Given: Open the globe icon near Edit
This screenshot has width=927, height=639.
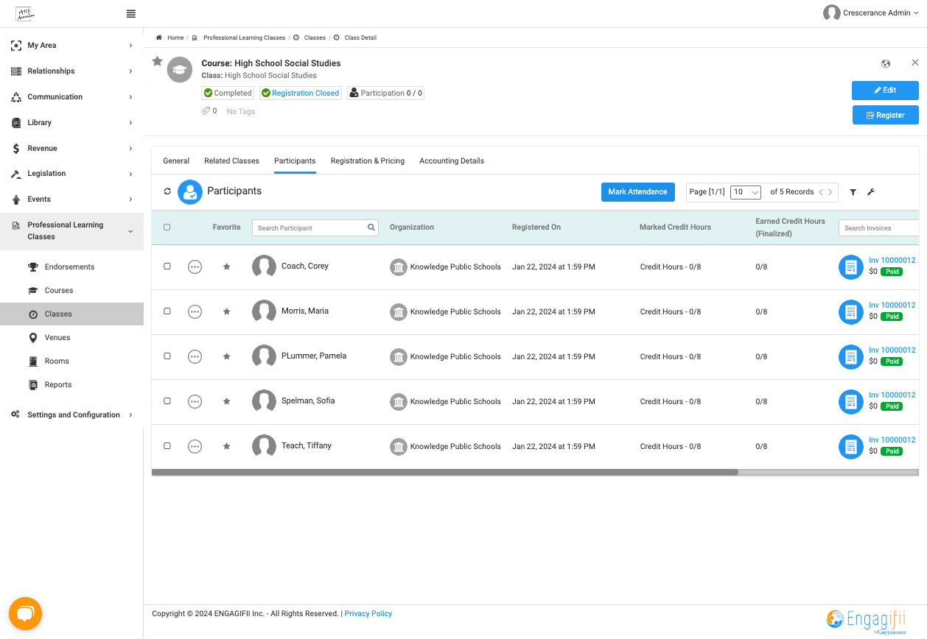Looking at the screenshot, I should click(886, 64).
